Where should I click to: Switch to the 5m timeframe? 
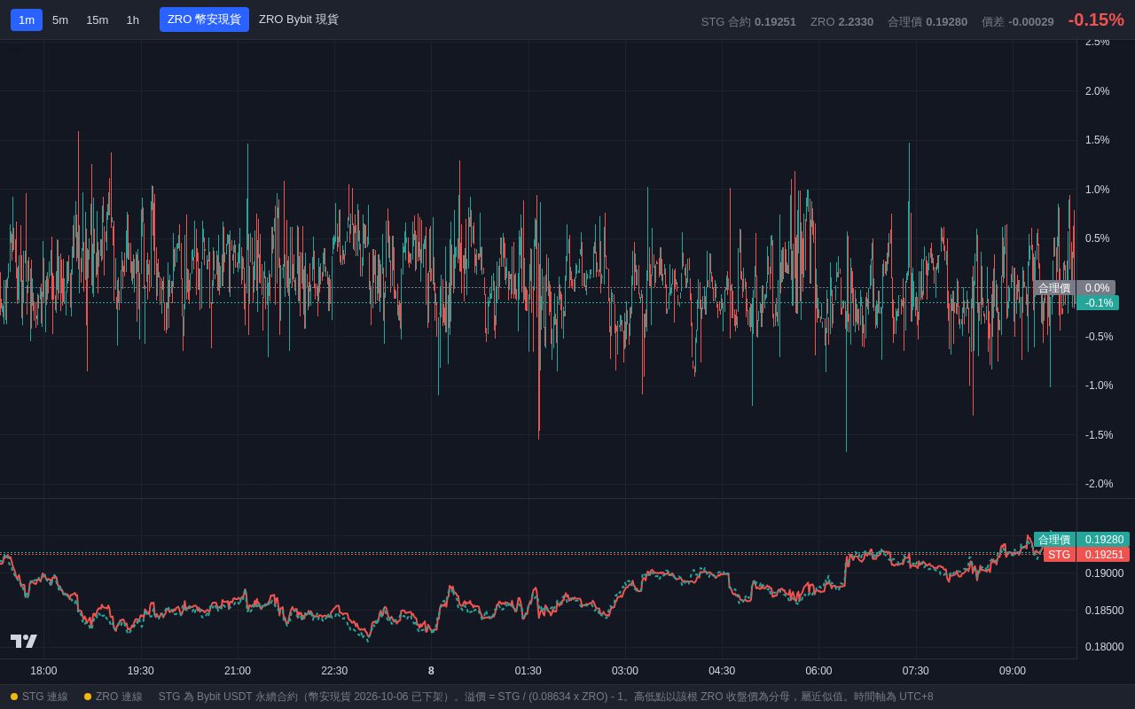[x=60, y=19]
